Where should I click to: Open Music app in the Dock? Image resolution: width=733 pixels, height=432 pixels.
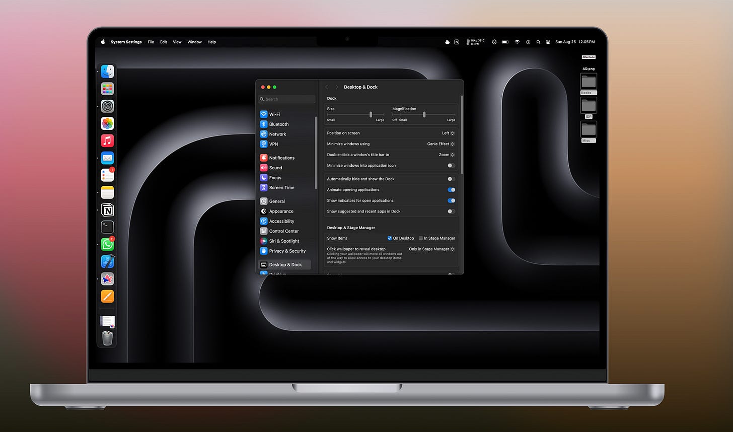[x=107, y=140]
